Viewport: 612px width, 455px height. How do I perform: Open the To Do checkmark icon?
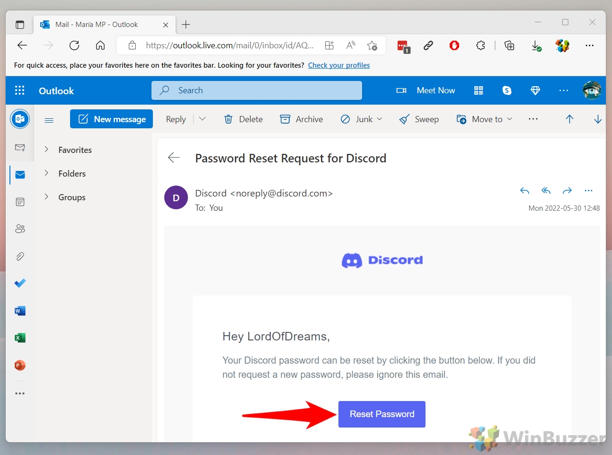click(20, 283)
